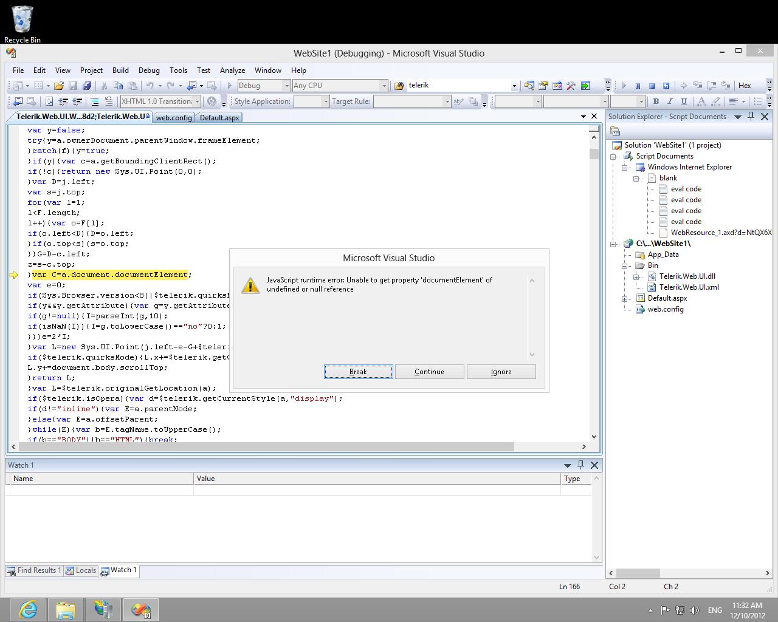Open the Debug configuration dropdown
The image size is (778, 622).
coord(287,86)
